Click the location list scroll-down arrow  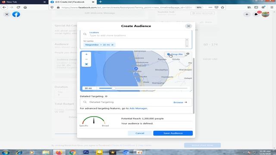point(187,46)
